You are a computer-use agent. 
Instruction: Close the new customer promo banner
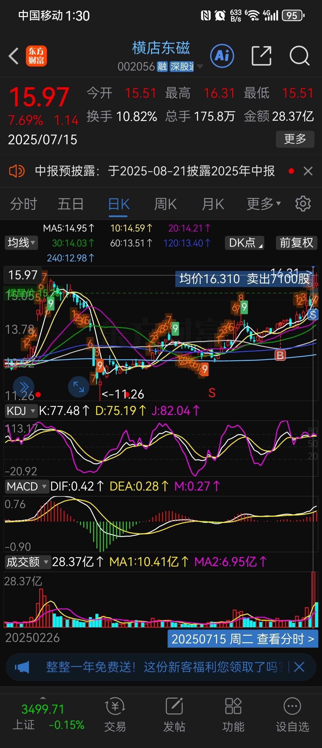299,667
